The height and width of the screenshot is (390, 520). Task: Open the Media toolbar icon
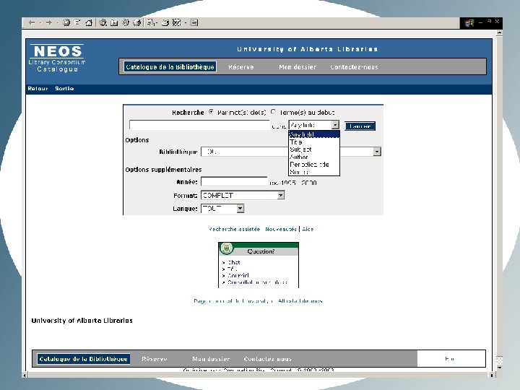[126, 22]
